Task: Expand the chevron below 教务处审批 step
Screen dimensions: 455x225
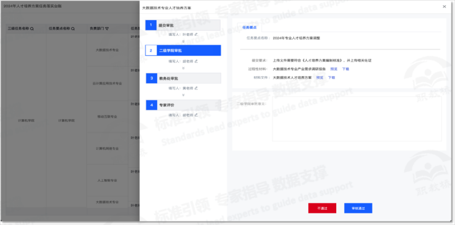Action: [183, 95]
